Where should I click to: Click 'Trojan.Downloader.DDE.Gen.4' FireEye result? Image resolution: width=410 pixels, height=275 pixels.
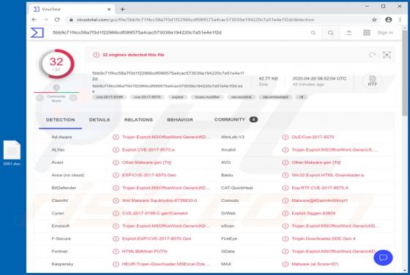pos(324,238)
